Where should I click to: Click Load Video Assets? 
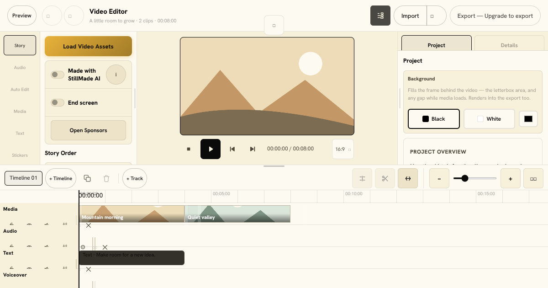(88, 46)
